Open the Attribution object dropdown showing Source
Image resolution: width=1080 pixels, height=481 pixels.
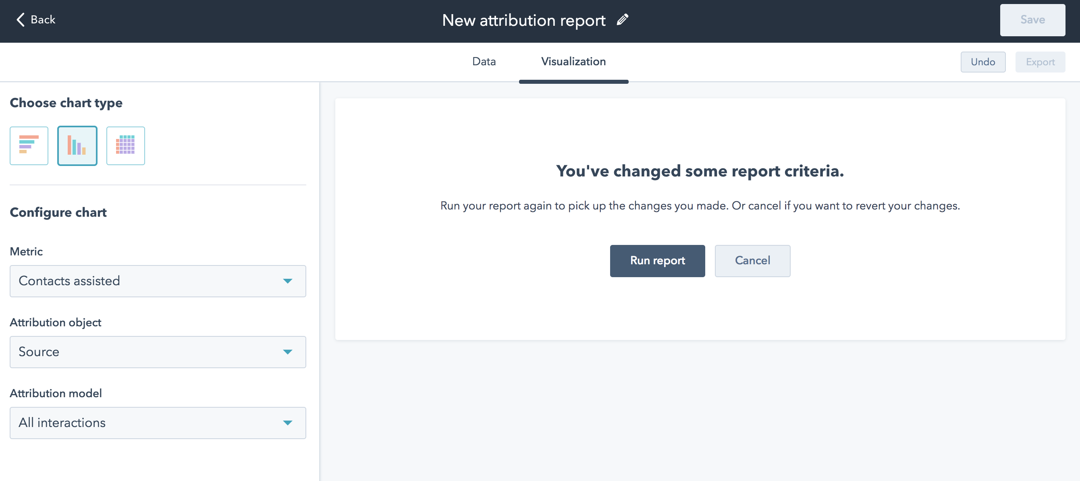click(158, 352)
